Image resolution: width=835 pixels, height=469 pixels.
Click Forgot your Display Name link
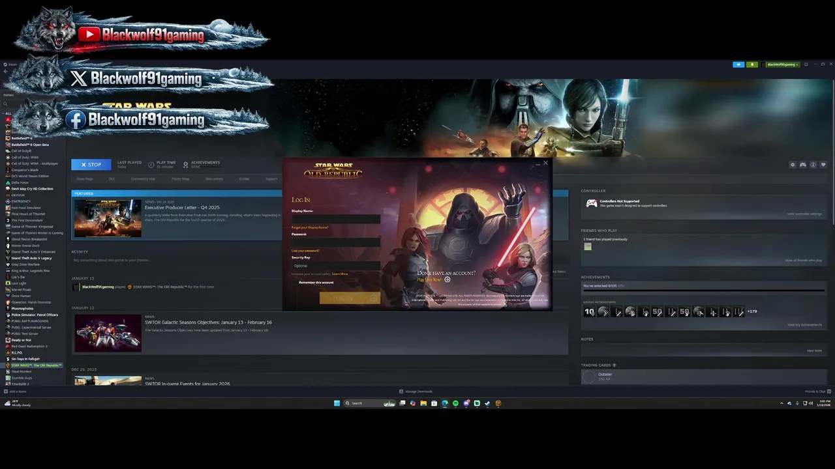click(x=310, y=227)
